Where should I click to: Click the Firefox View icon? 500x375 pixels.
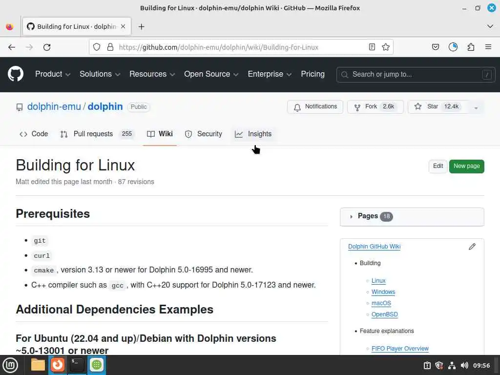[x=10, y=27]
